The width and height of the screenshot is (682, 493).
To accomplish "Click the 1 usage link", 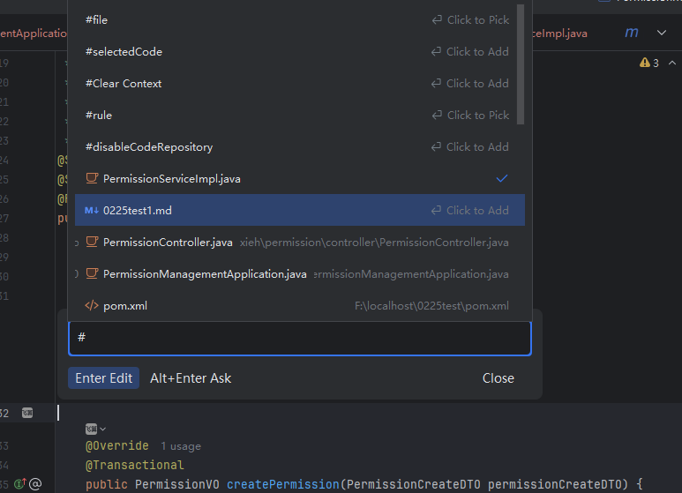I will (x=181, y=446).
